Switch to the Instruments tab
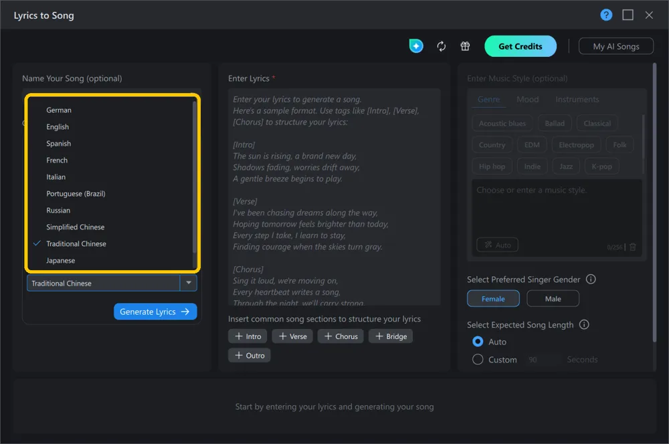Image resolution: width=669 pixels, height=444 pixels. click(x=577, y=100)
